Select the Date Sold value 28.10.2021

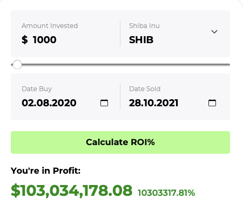click(x=154, y=103)
